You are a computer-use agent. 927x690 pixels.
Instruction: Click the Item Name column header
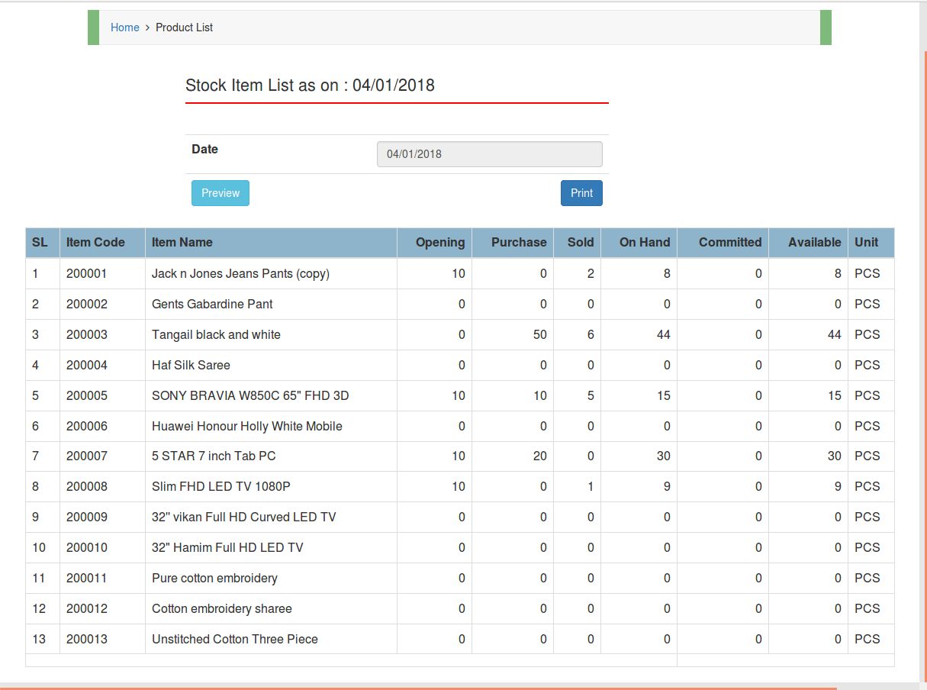tap(182, 242)
